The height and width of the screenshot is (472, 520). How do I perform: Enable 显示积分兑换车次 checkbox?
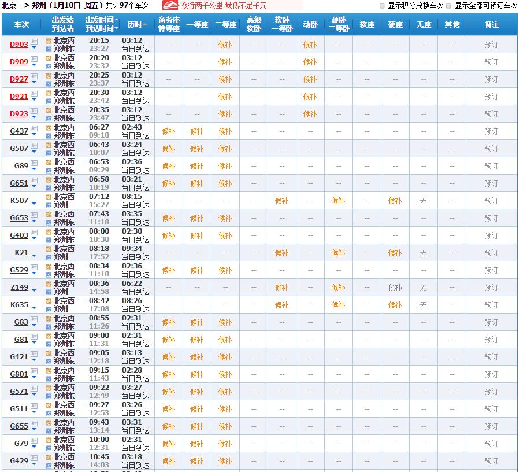382,6
